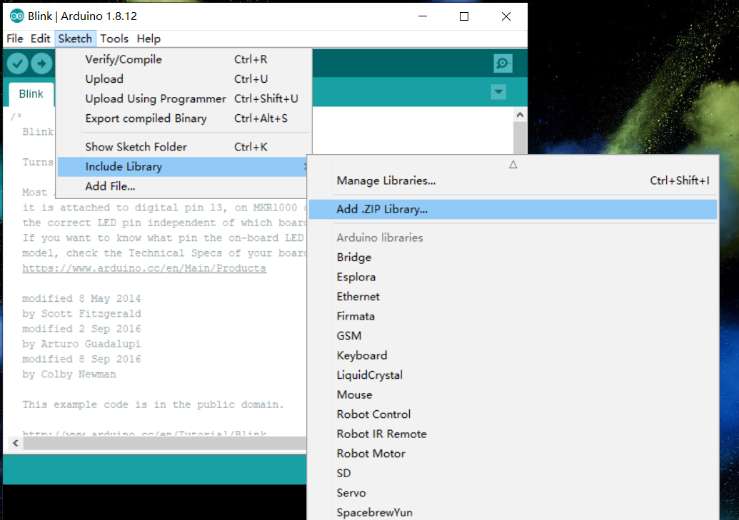Screen dimensions: 739x520
Task: Include the Robot IR Remote library
Action: [513, 434]
